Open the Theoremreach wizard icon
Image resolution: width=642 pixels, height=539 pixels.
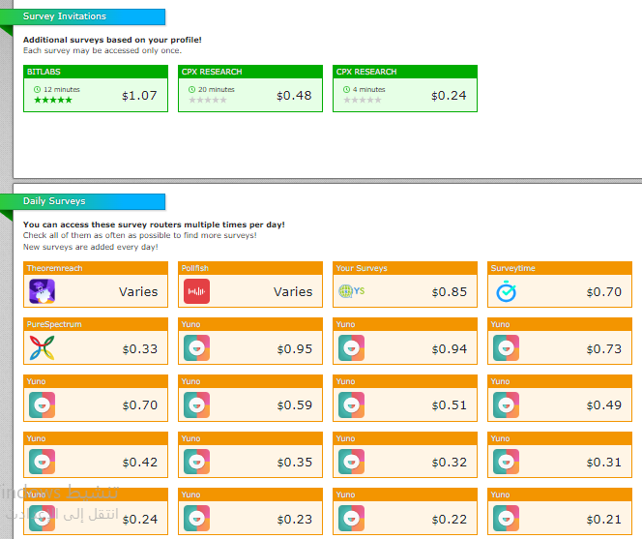[x=42, y=291]
